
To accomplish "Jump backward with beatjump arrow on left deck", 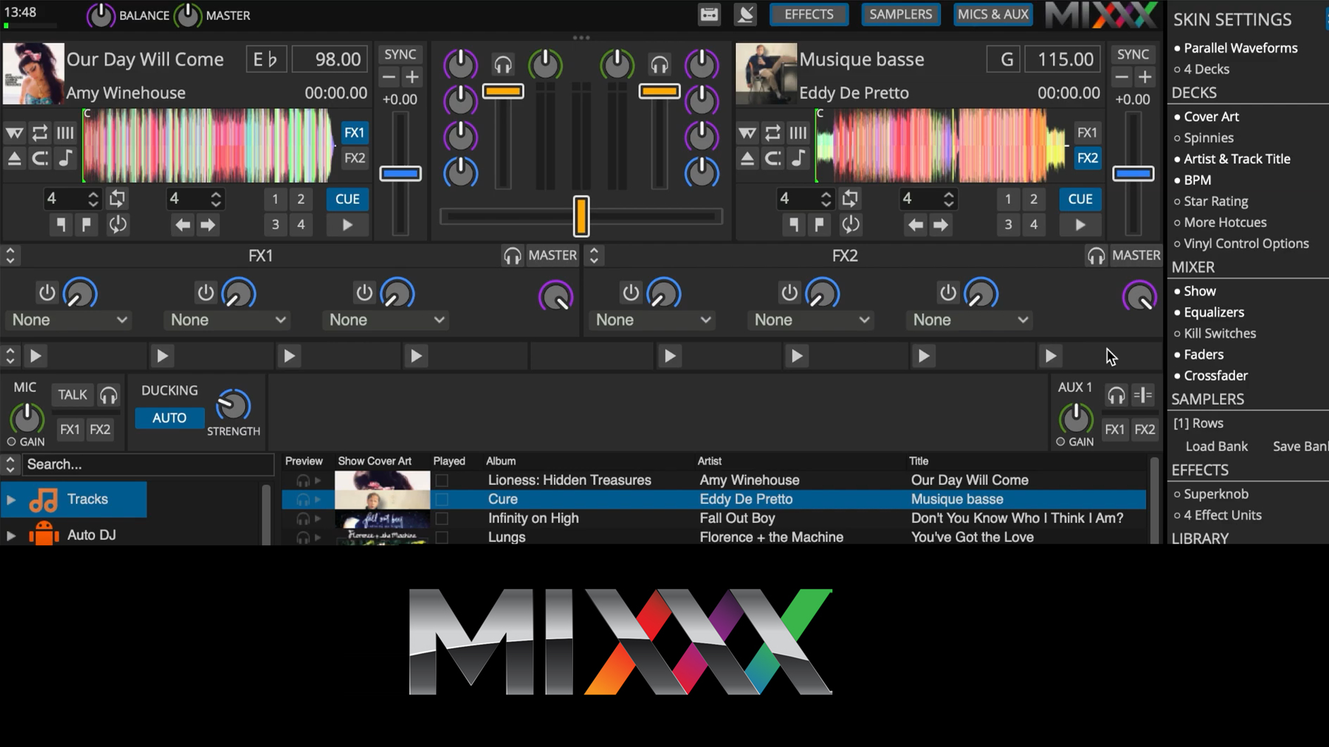I will click(183, 225).
